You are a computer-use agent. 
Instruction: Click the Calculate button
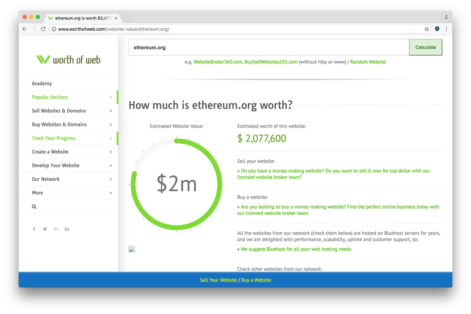coord(426,47)
